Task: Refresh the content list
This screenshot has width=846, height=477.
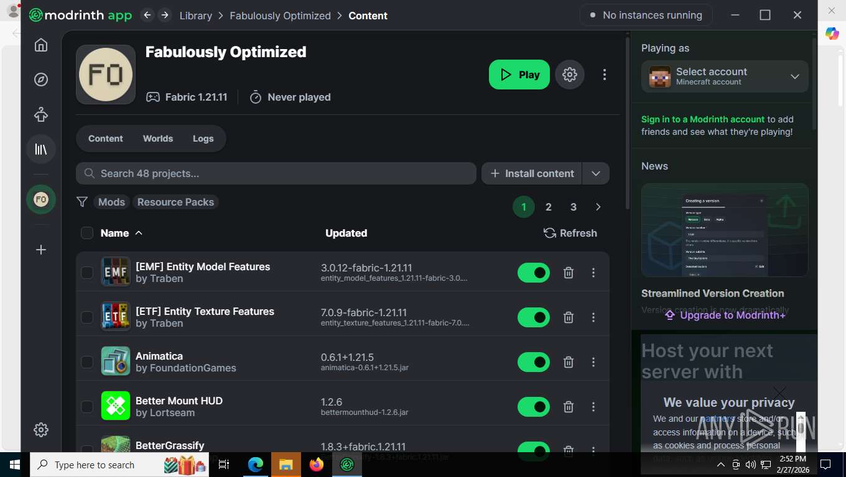Action: (x=570, y=233)
